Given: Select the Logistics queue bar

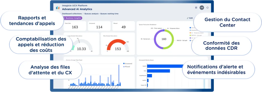Looking at the screenshot, I should 148,80.
